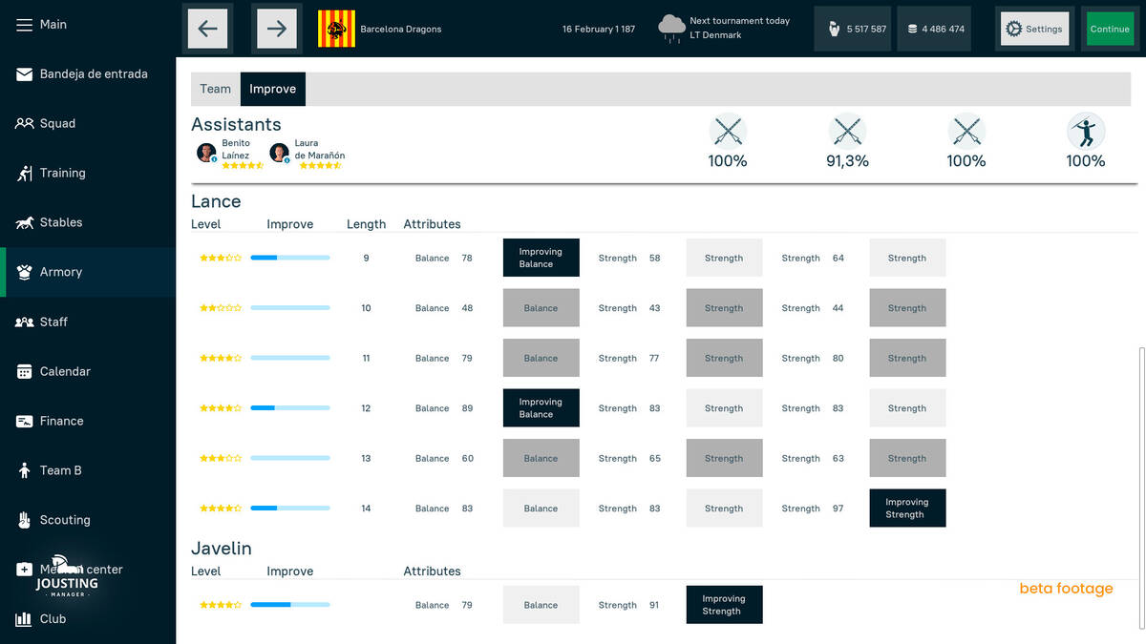Open Bandeja de entrada envelope icon
1146x644 pixels.
[x=24, y=74]
